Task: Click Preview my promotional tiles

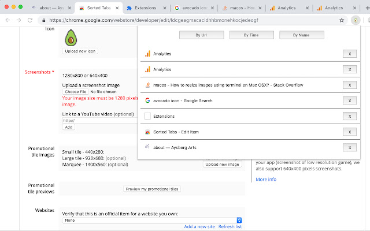Action: pos(152,189)
